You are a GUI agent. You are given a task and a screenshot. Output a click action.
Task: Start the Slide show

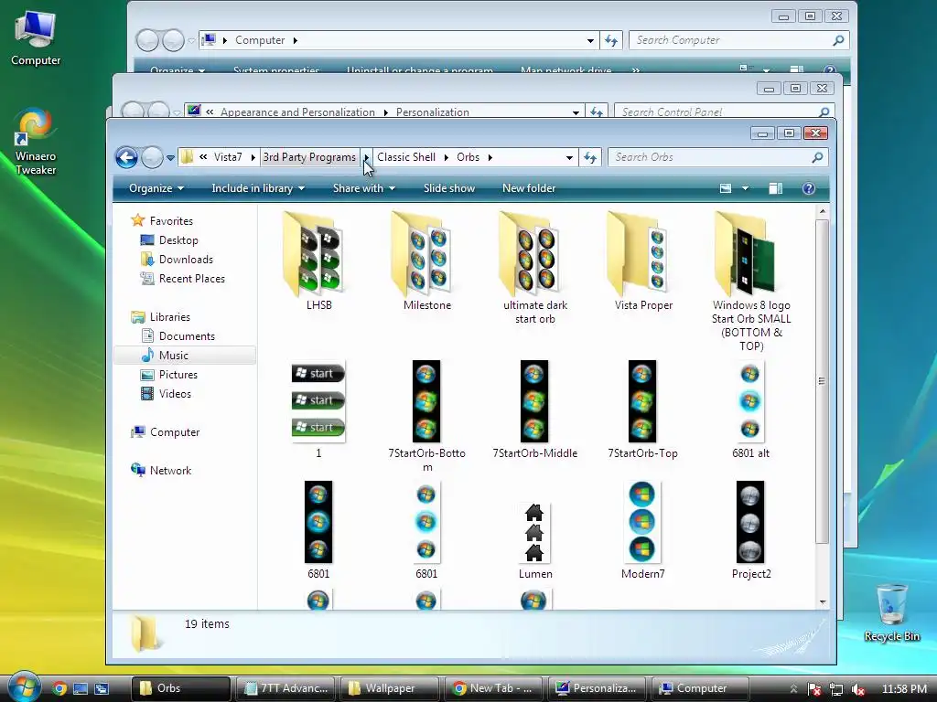[448, 188]
